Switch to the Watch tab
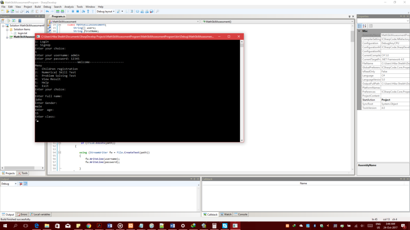This screenshot has height=230, width=410. [226, 214]
